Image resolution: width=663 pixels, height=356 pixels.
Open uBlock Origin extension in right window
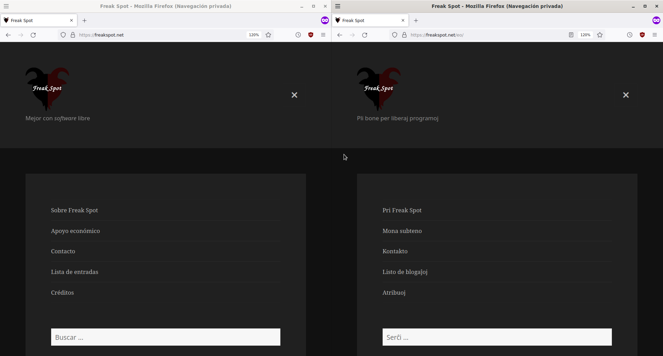642,35
